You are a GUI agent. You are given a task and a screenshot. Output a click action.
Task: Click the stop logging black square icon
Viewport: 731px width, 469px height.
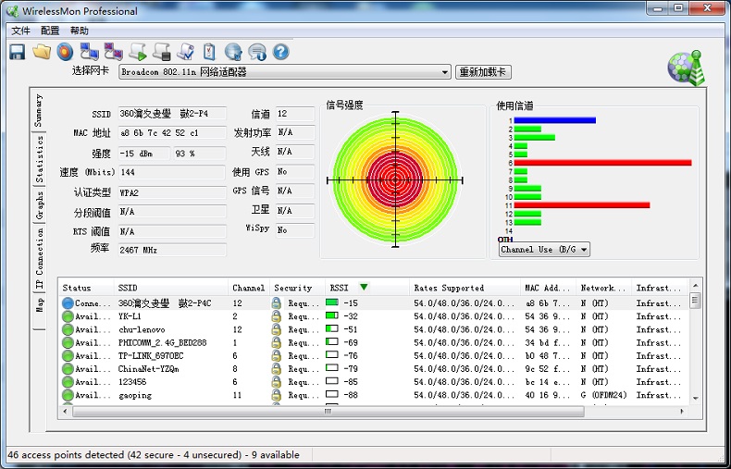(162, 52)
